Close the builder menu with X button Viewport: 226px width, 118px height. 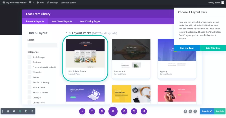(113, 111)
